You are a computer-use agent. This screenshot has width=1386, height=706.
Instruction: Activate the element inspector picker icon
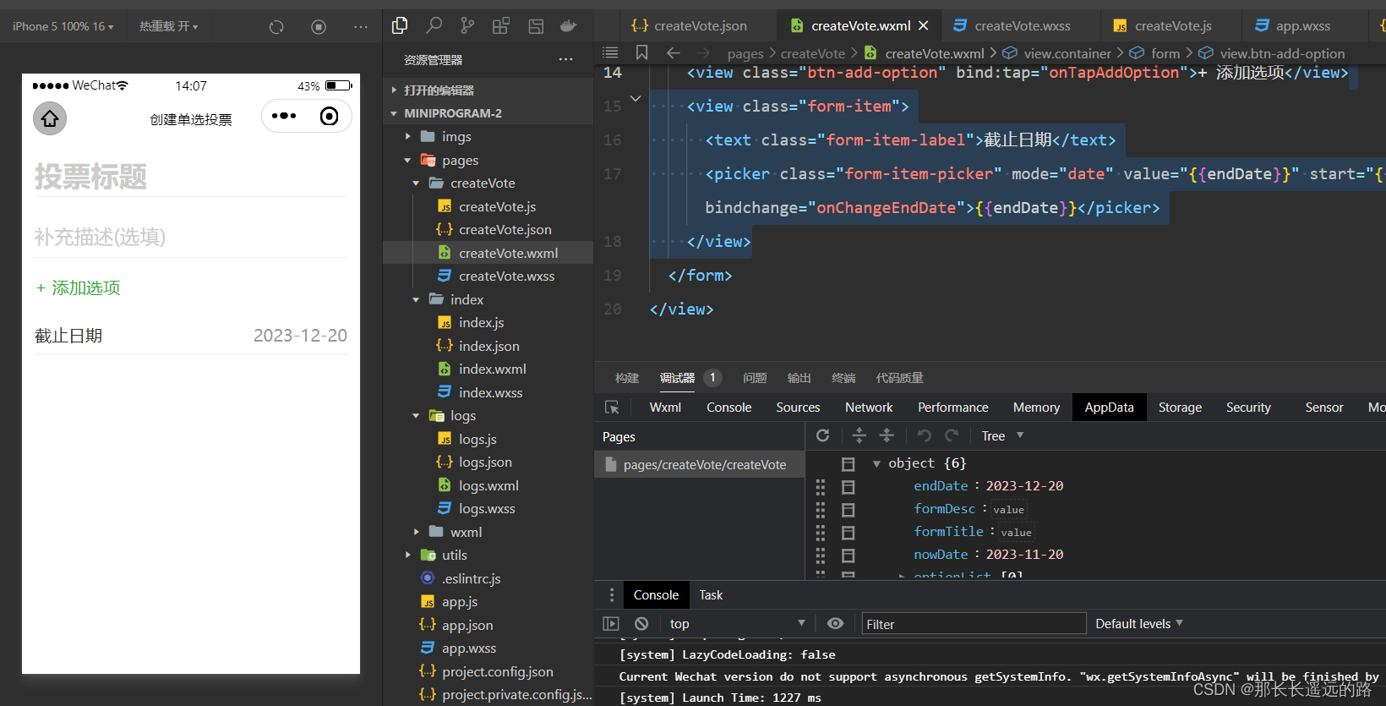click(612, 408)
